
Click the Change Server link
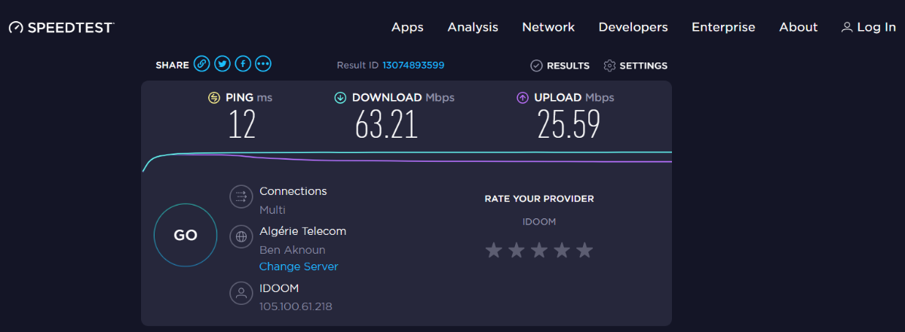(x=299, y=267)
